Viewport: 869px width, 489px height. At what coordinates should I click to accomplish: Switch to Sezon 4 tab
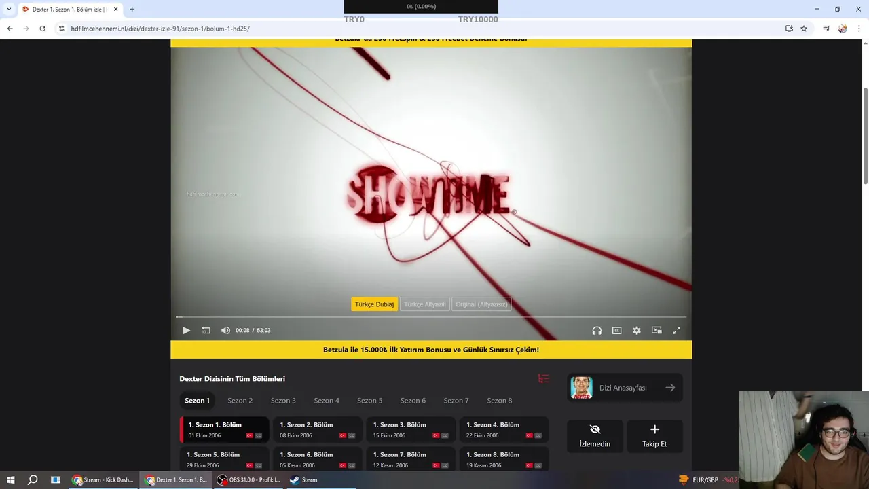tap(327, 401)
